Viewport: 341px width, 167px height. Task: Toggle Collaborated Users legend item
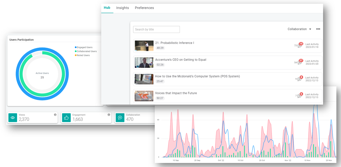point(86,51)
